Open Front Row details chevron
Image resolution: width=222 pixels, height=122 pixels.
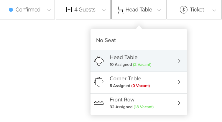179,103
